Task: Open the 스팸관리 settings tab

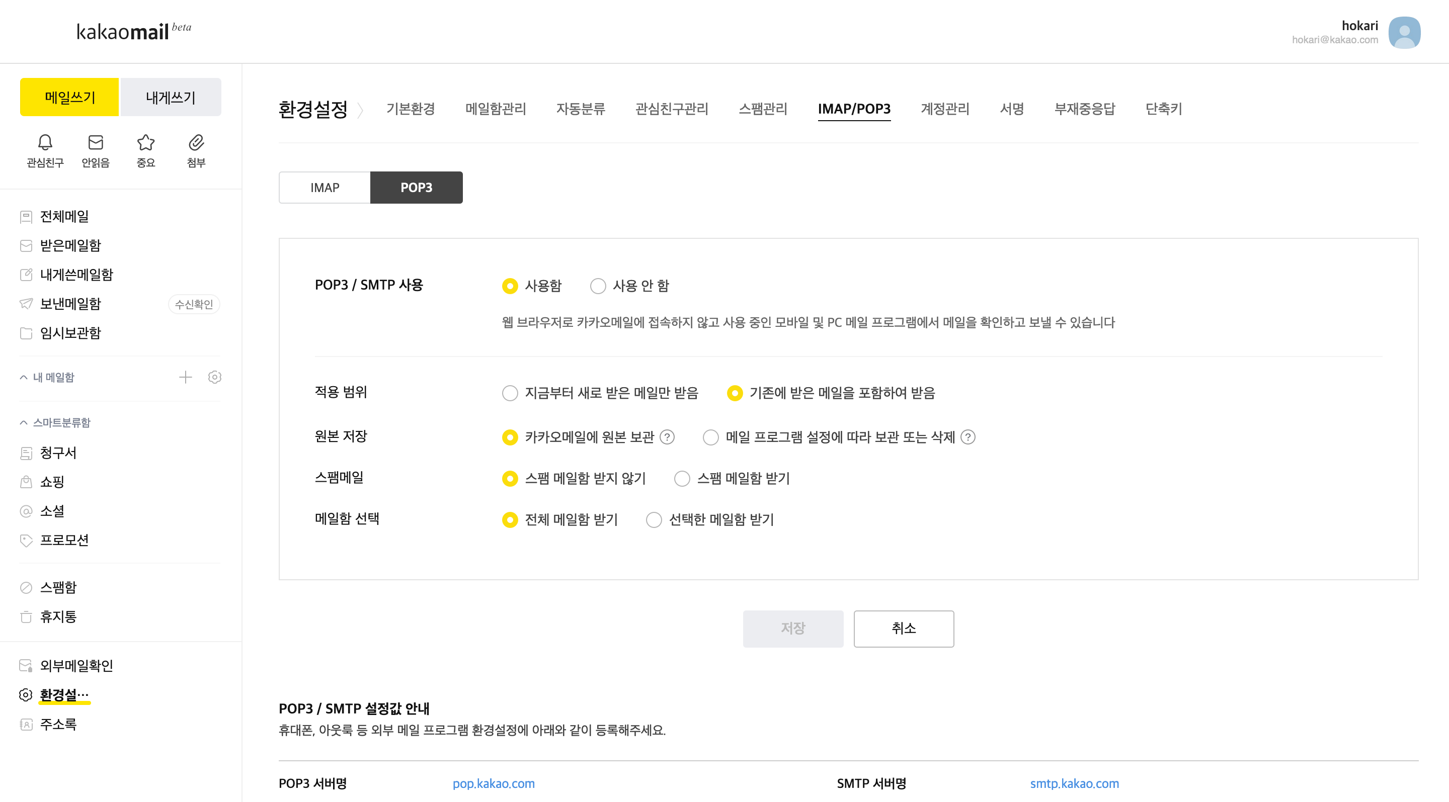Action: [762, 109]
